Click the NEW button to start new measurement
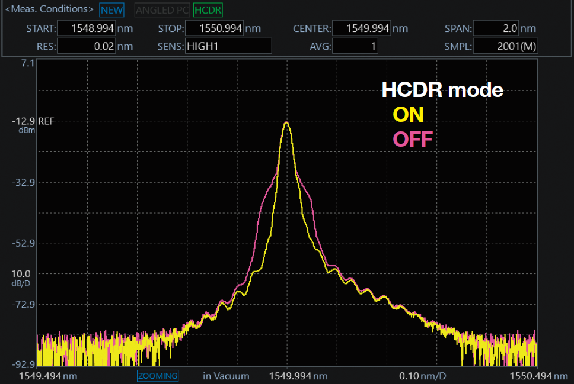 pyautogui.click(x=111, y=10)
